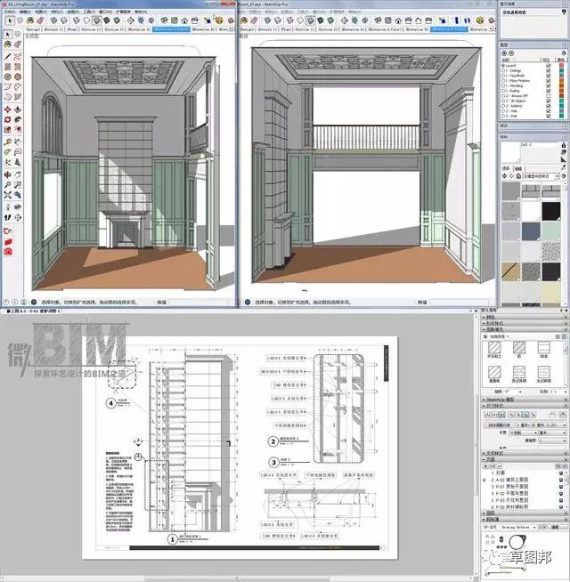Set 2 - Wall as active layer
The height and width of the screenshot is (582, 570).
click(503, 115)
